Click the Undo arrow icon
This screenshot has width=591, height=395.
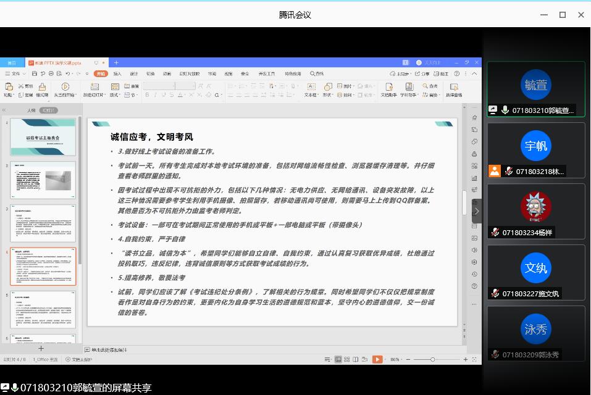[67, 74]
